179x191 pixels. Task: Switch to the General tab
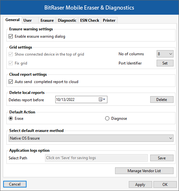[x=12, y=20]
